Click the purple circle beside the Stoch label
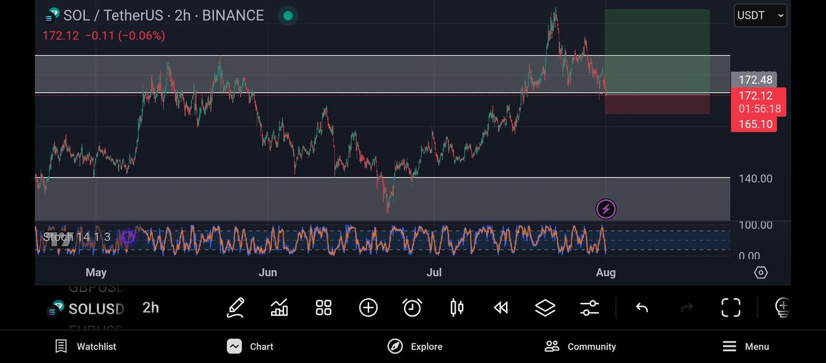 128,237
